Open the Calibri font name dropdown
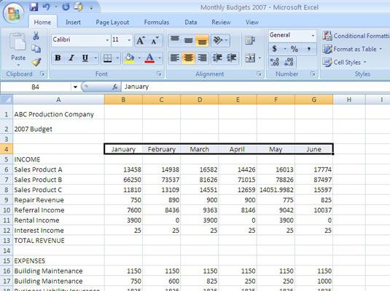This screenshot has width=390, height=291. (107, 40)
